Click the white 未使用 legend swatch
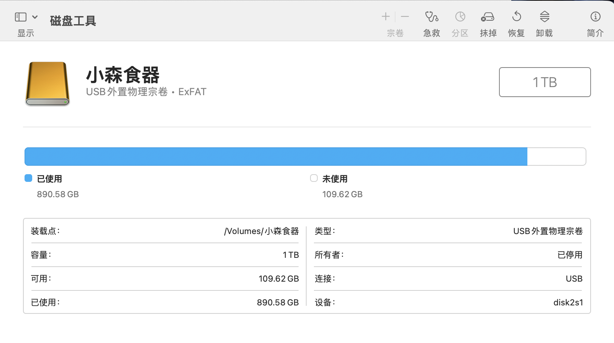The height and width of the screenshot is (343, 614). point(314,178)
